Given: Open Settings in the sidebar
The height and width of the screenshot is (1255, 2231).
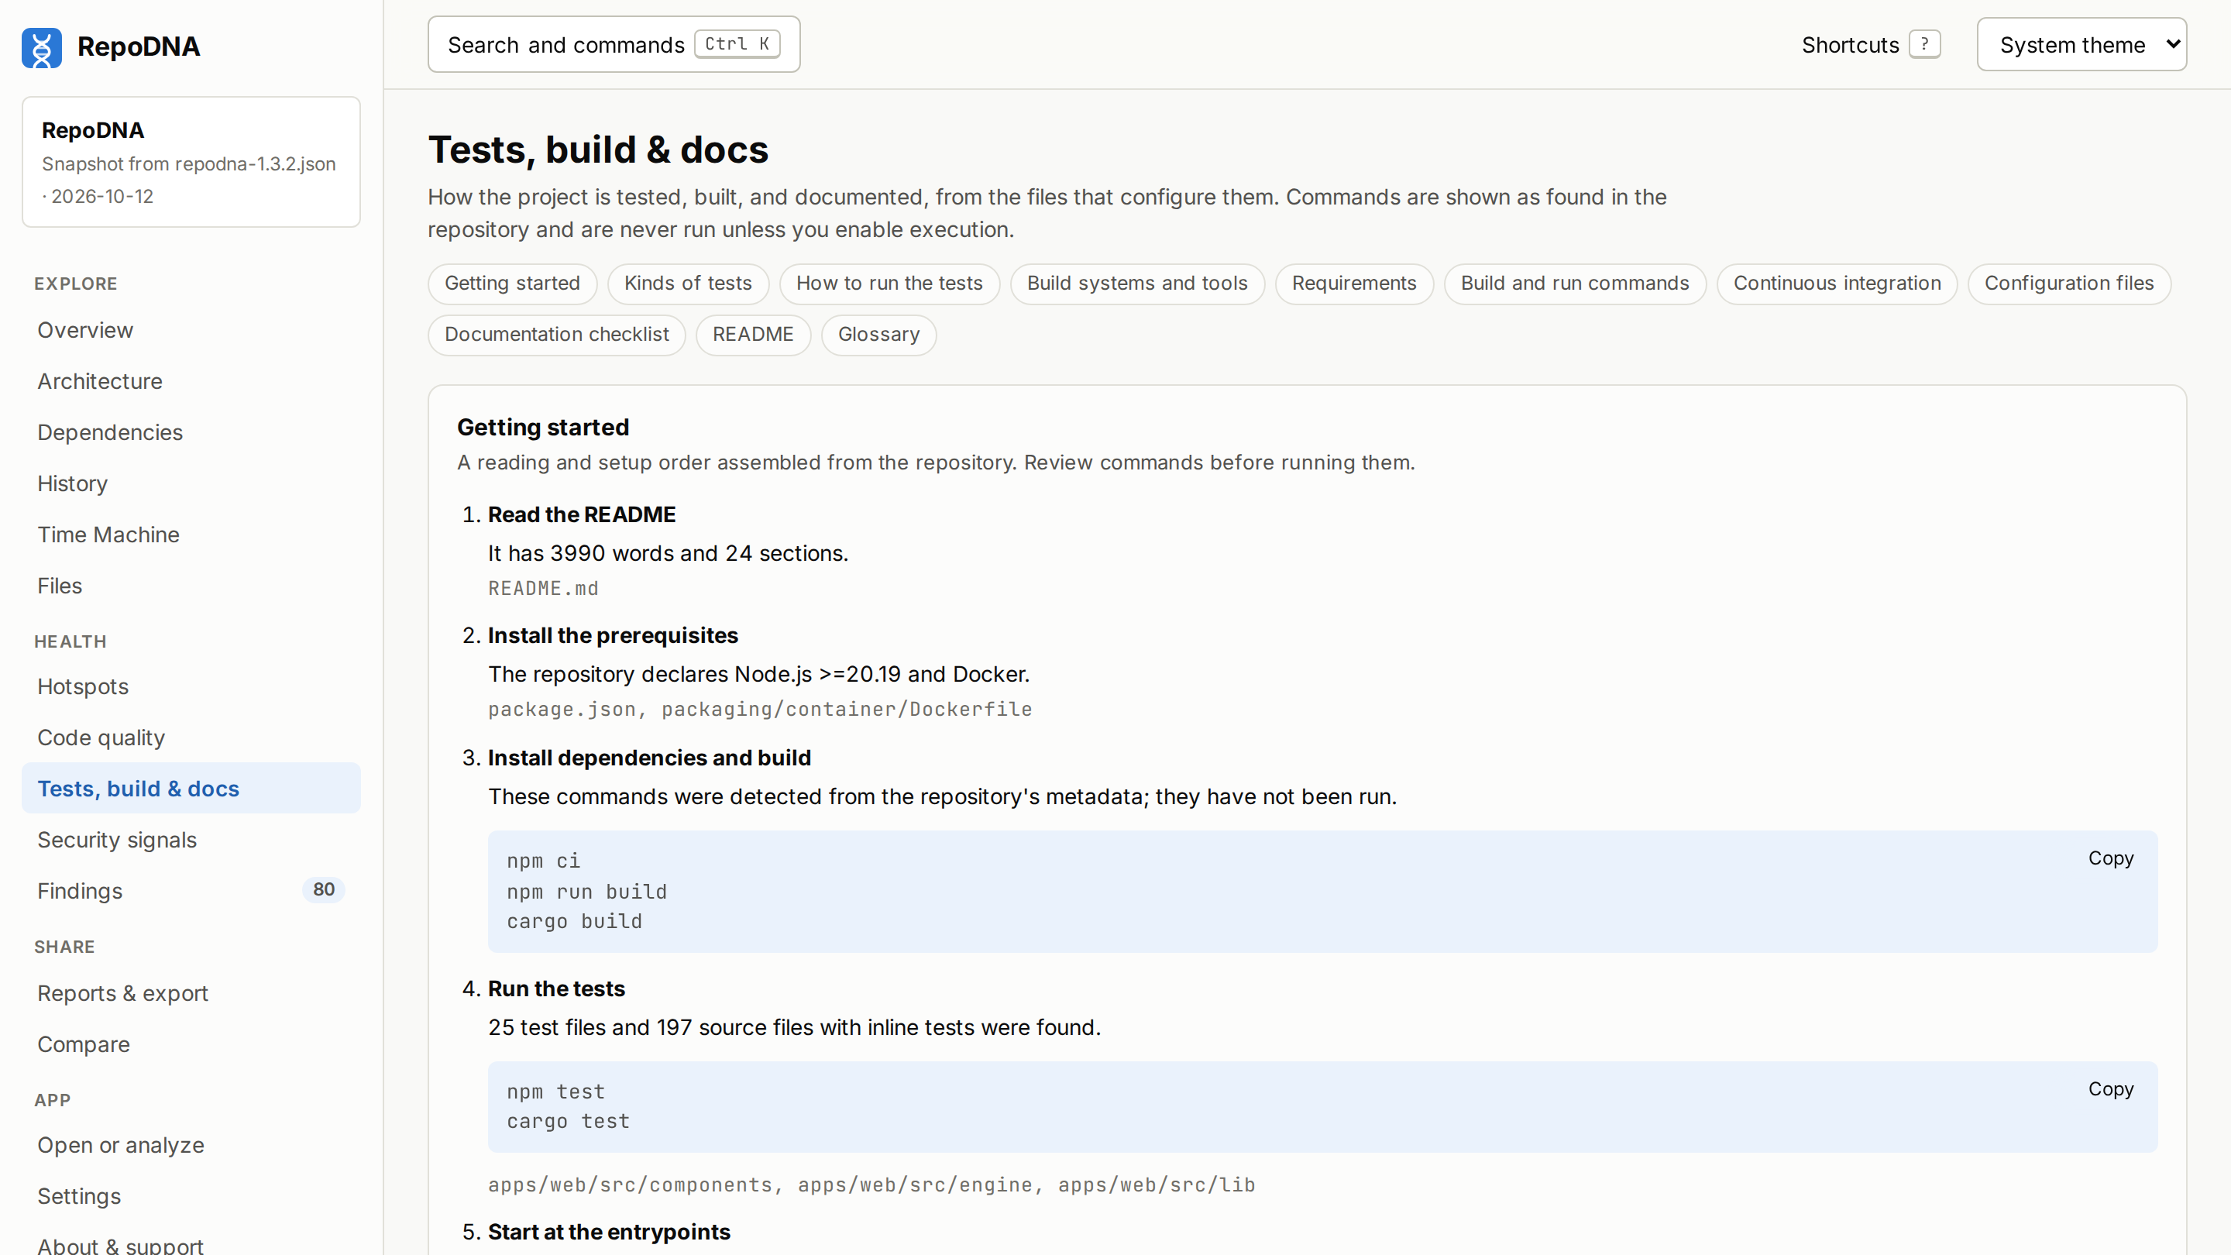Looking at the screenshot, I should 191,1195.
